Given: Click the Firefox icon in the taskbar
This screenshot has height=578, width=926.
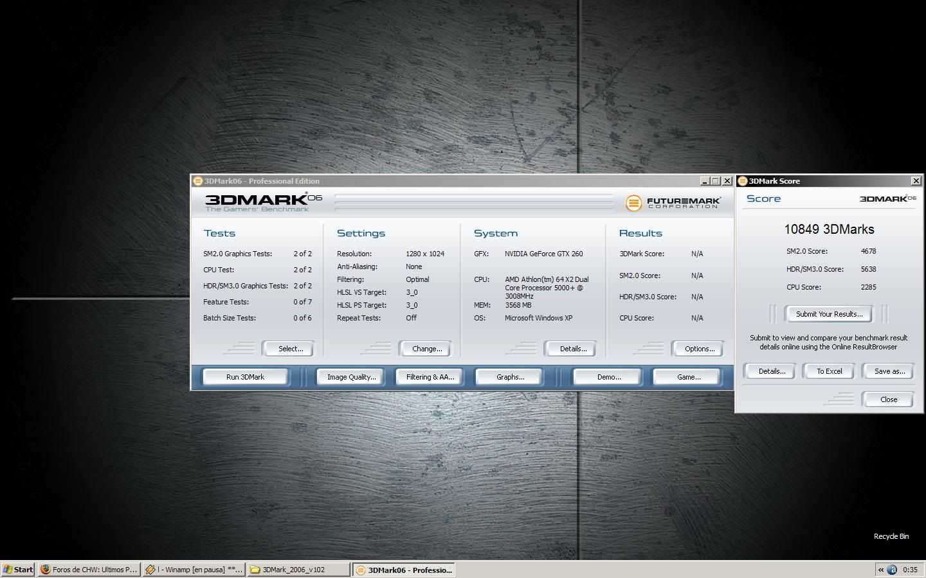Looking at the screenshot, I should click(x=45, y=570).
